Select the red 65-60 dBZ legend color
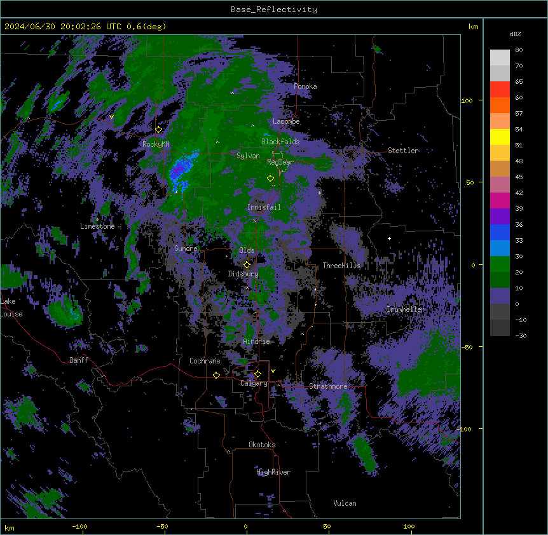Screen dimensions: 548x535 [500, 90]
